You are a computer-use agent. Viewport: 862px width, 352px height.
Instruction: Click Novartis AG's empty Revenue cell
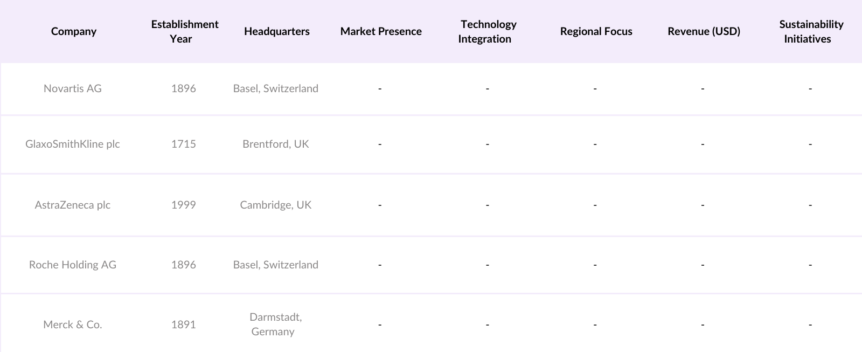click(703, 88)
